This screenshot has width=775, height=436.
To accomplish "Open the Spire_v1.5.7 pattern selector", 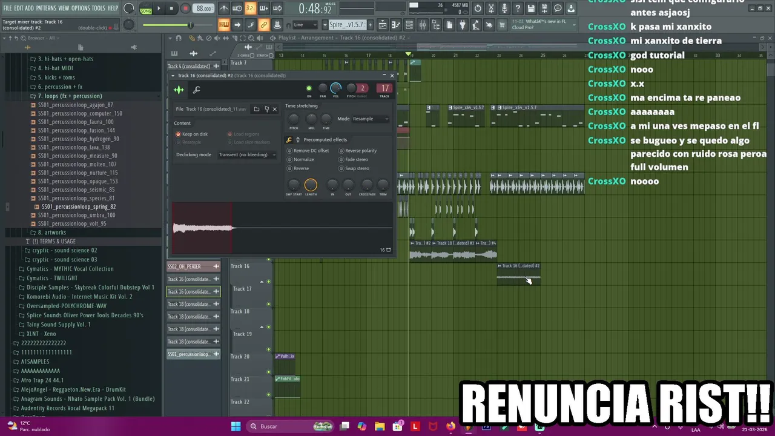I will pyautogui.click(x=347, y=25).
